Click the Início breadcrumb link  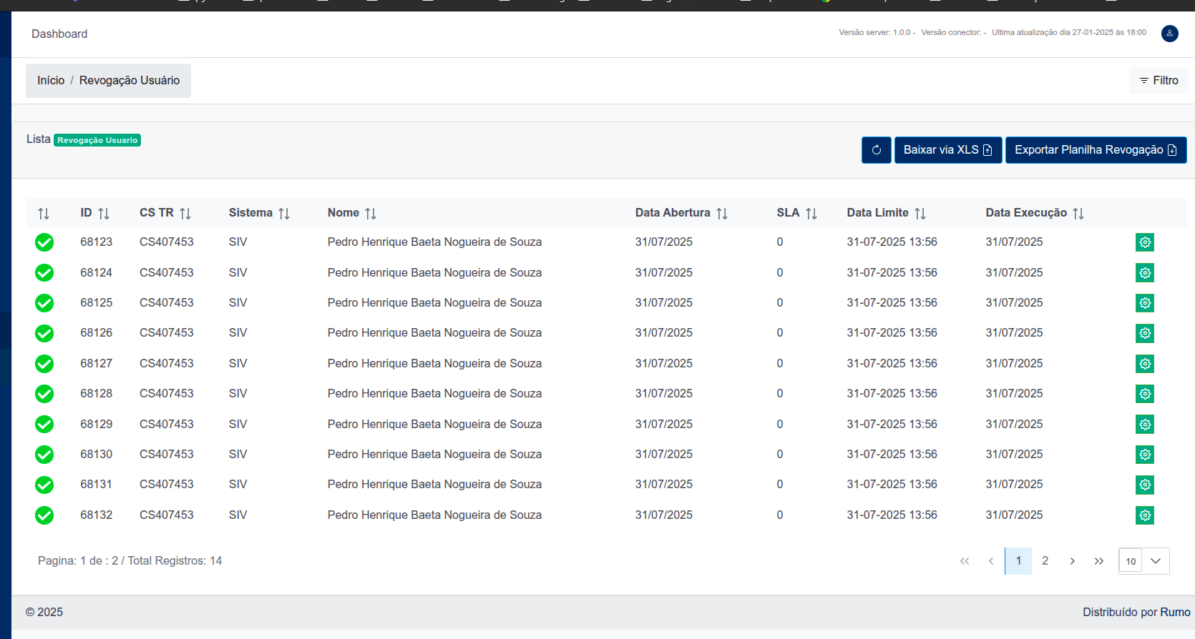[51, 81]
